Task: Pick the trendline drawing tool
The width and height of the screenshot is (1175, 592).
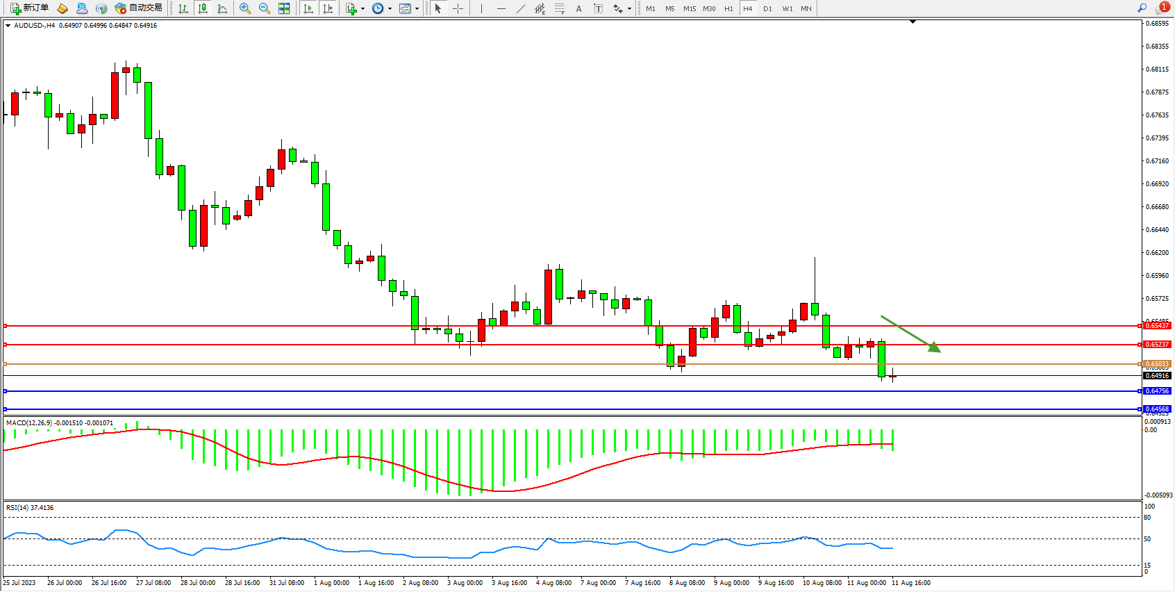Action: [x=521, y=8]
